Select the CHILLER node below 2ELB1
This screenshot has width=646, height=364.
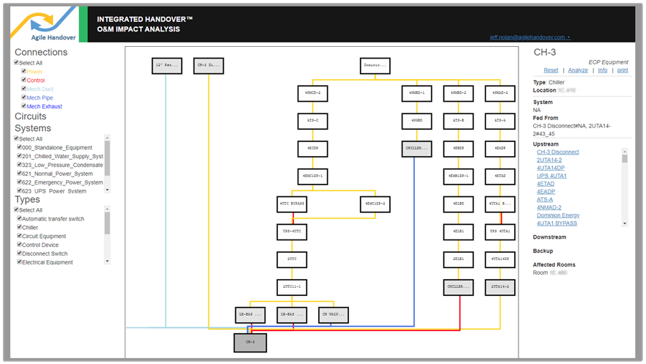click(458, 288)
